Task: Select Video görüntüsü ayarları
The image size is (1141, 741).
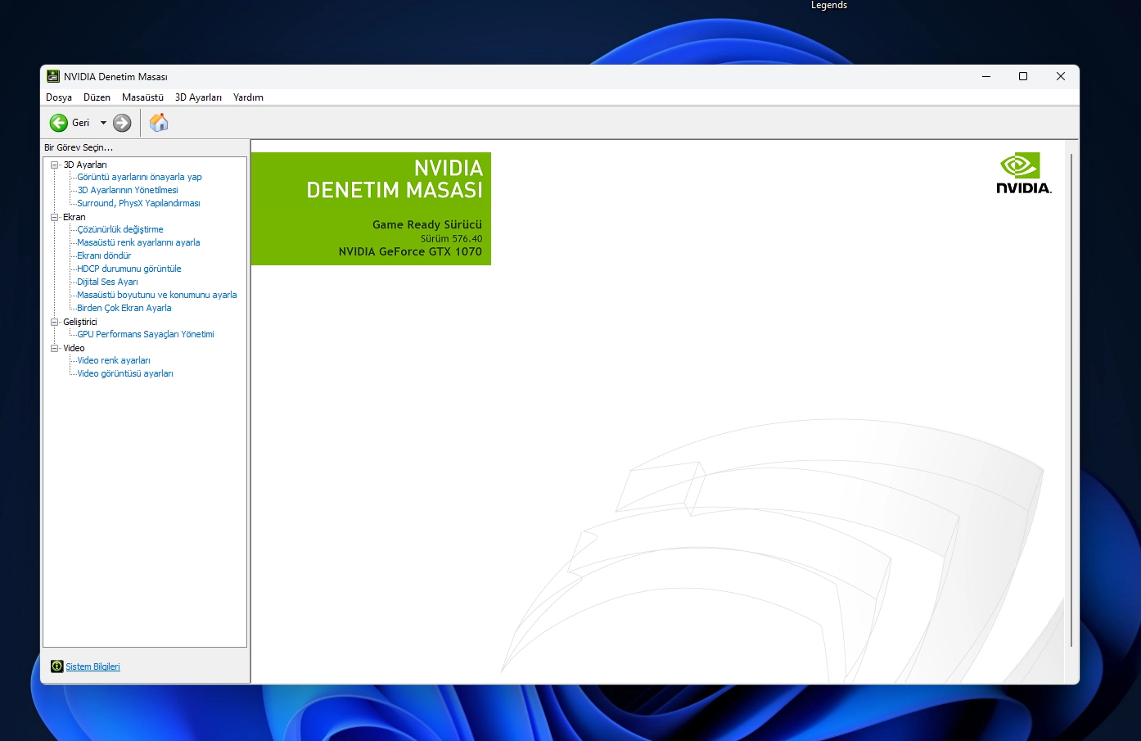Action: point(125,373)
